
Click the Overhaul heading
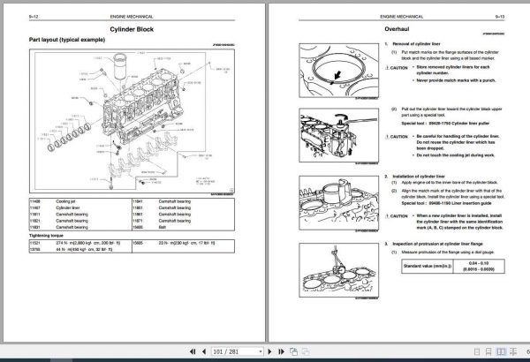[x=397, y=29]
